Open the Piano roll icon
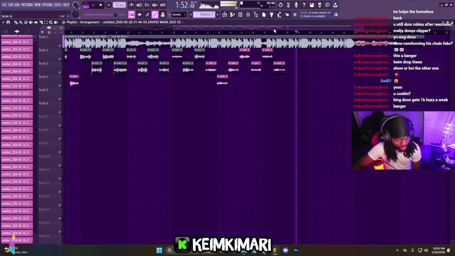 click(x=232, y=15)
